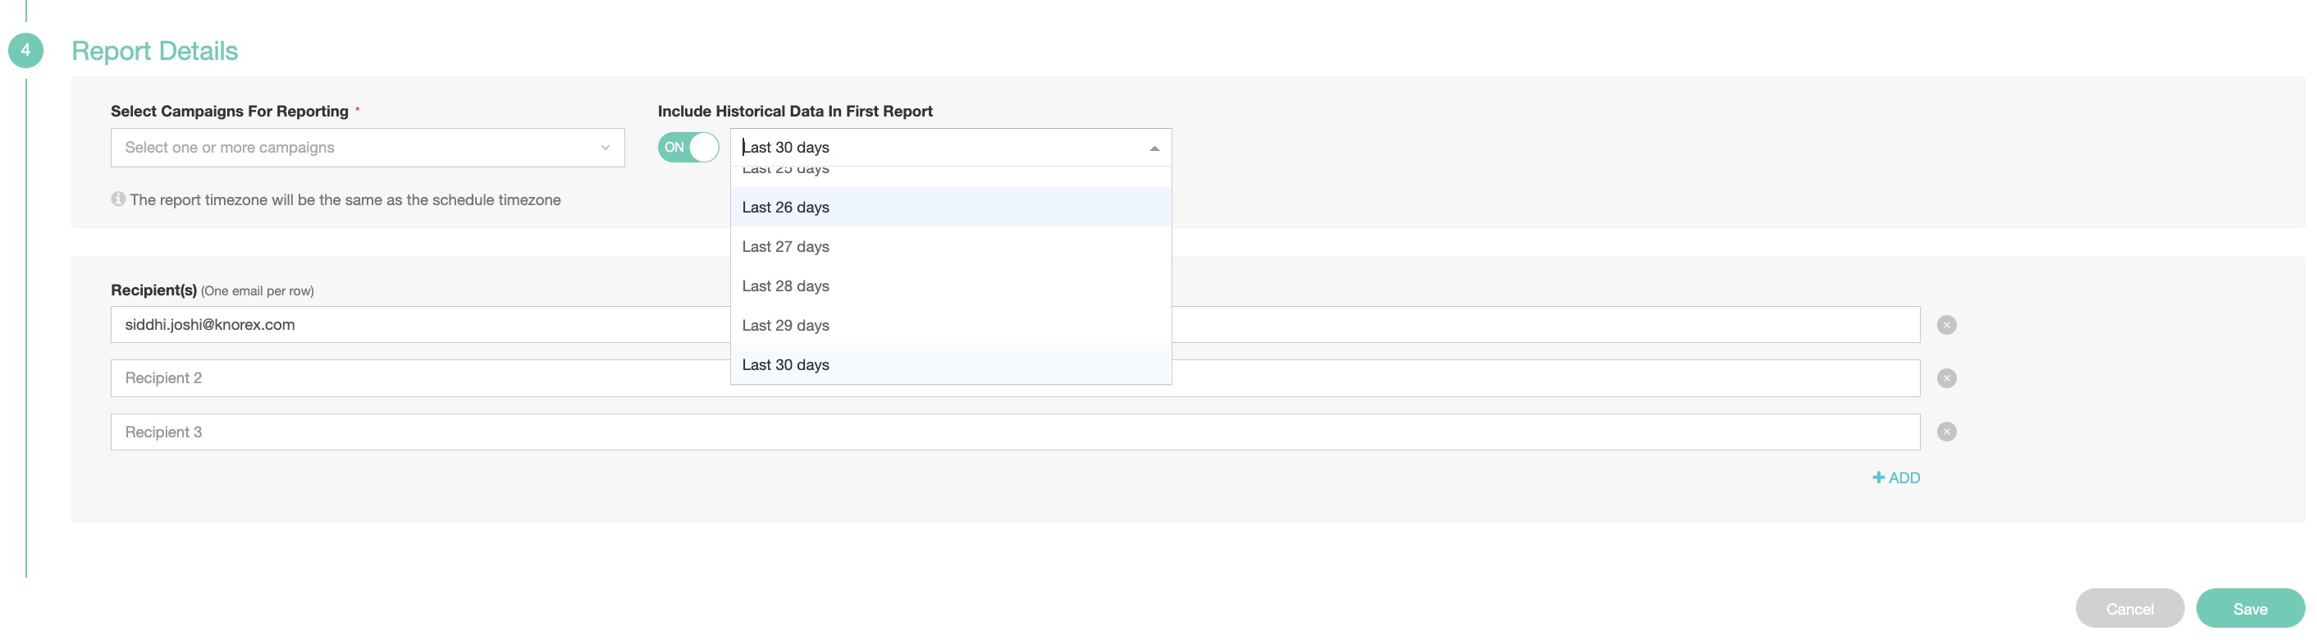Screen dimensions: 2317x640
Task: Cancel the report form
Action: [2129, 609]
